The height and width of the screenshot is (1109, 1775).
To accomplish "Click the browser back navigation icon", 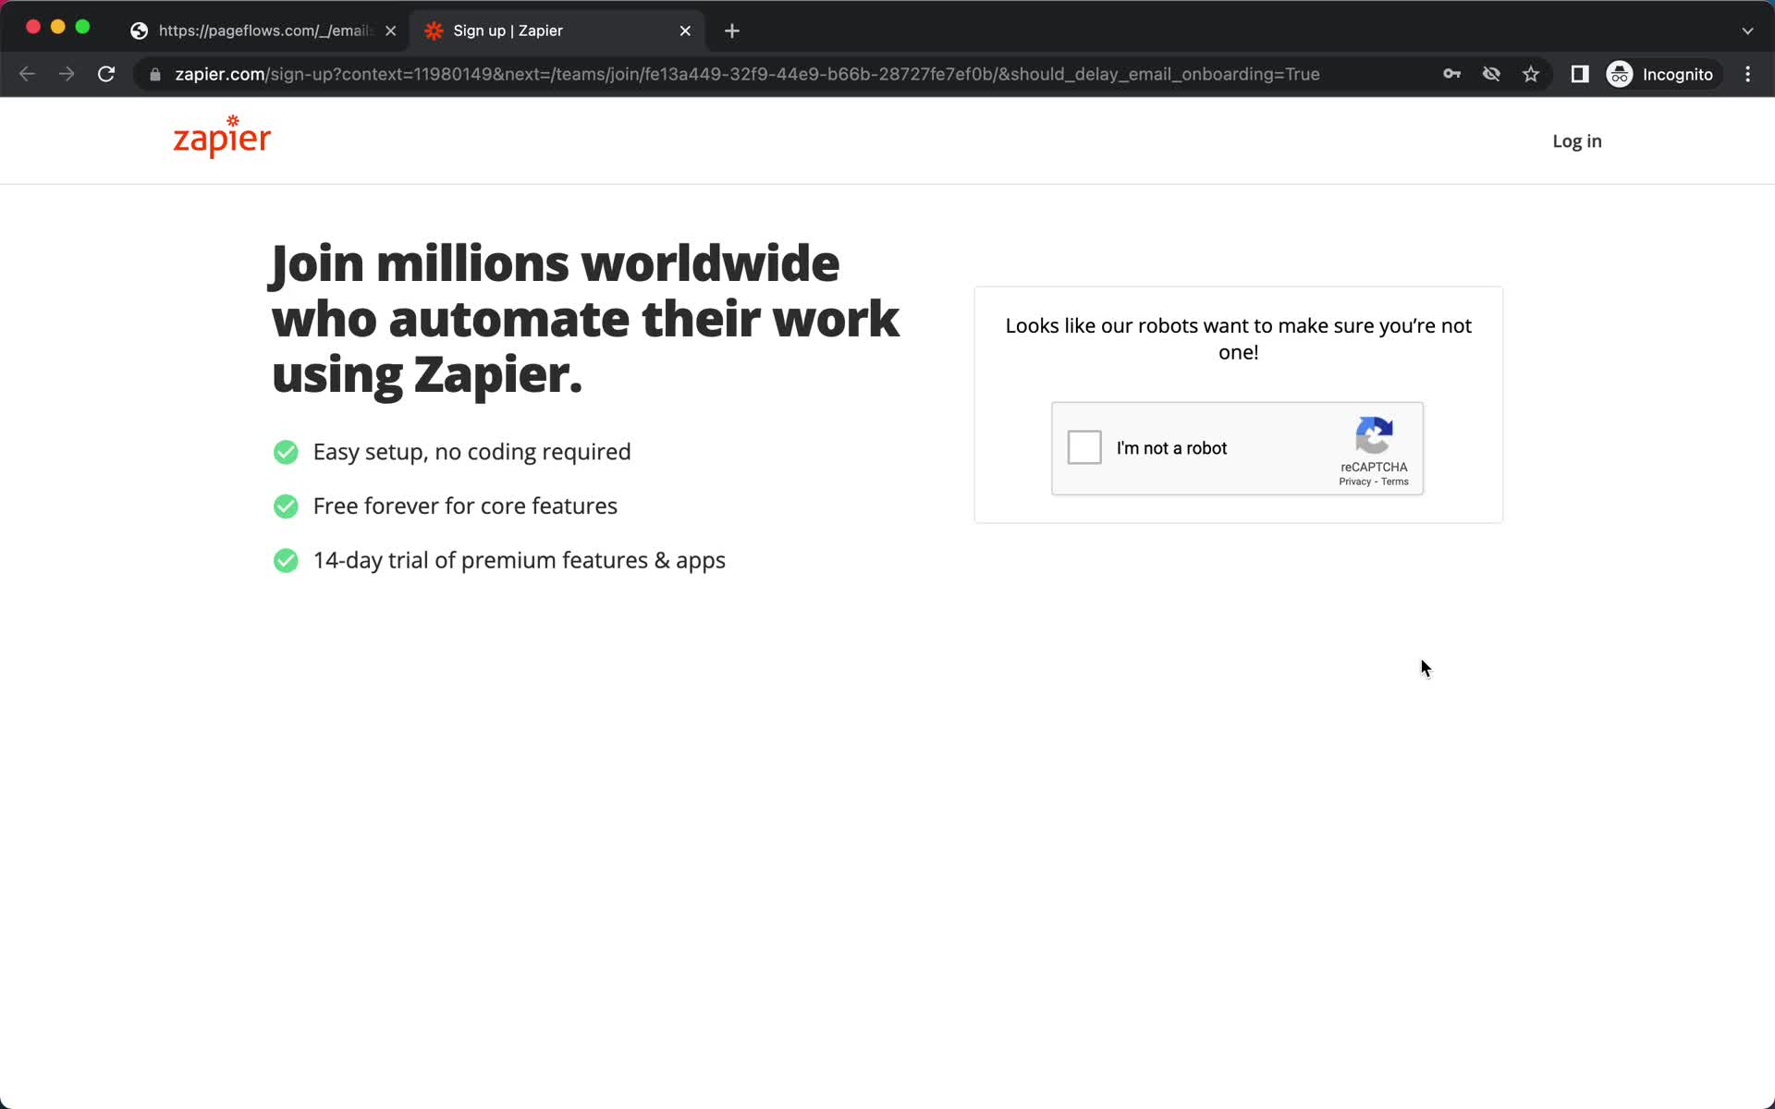I will point(27,73).
